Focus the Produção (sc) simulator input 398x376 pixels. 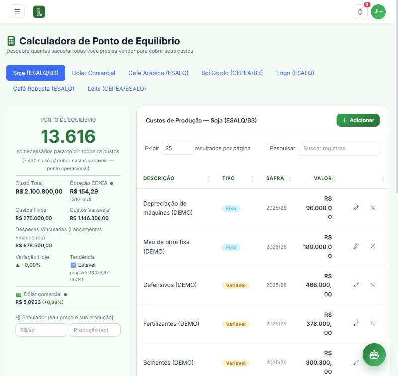(x=95, y=330)
